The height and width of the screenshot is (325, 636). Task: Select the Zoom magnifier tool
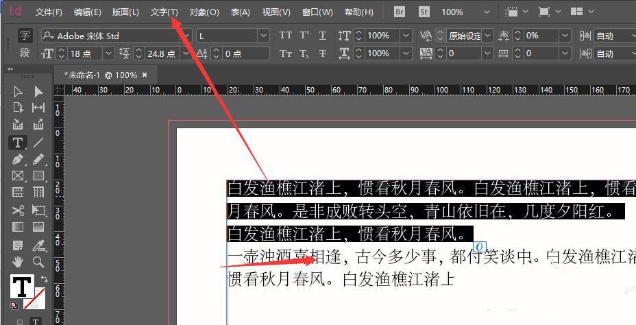[38, 262]
